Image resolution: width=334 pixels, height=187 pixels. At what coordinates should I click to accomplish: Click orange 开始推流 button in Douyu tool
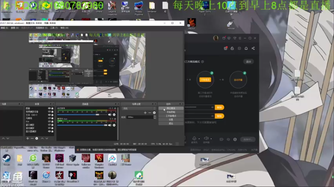[x=205, y=80]
